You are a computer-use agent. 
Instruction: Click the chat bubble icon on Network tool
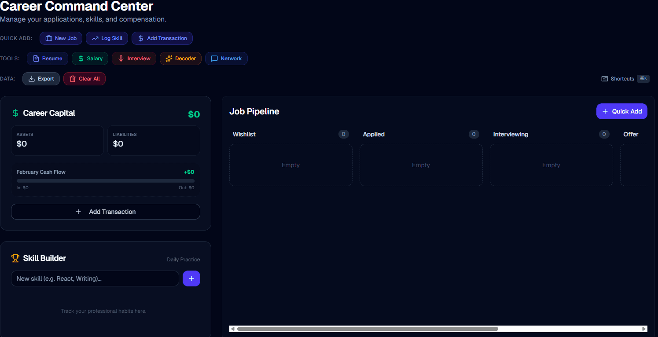(x=215, y=58)
